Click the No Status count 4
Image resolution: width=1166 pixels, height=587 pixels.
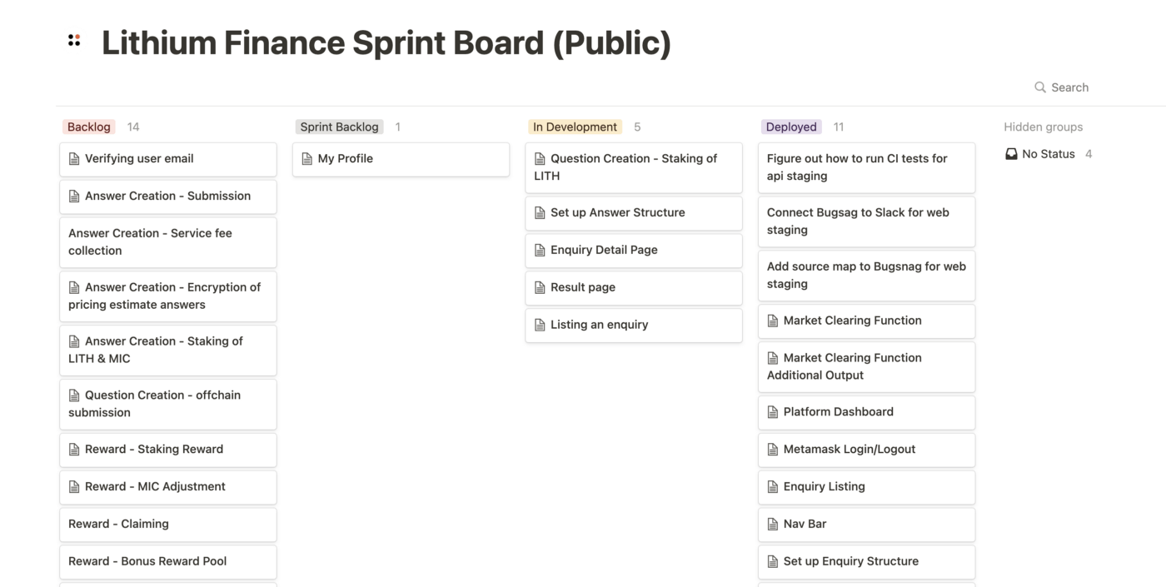(1089, 154)
